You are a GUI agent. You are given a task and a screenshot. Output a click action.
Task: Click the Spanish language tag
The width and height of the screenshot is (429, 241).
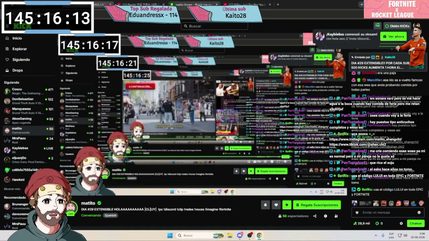110,215
